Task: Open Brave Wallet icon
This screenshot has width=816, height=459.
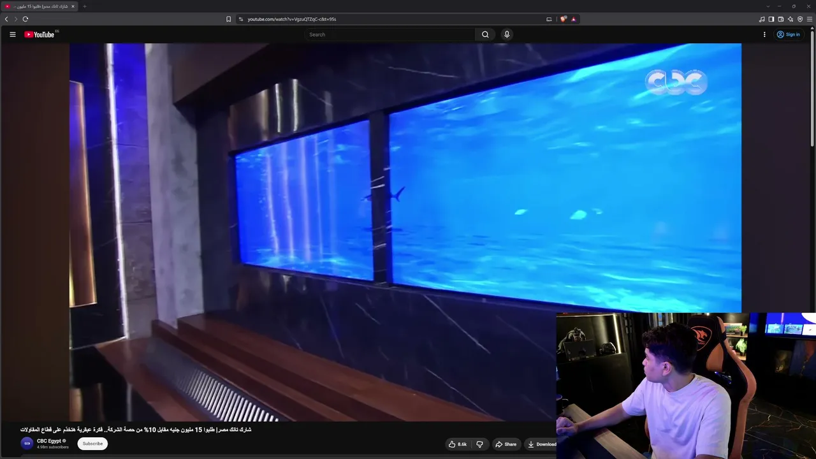Action: pyautogui.click(x=781, y=19)
